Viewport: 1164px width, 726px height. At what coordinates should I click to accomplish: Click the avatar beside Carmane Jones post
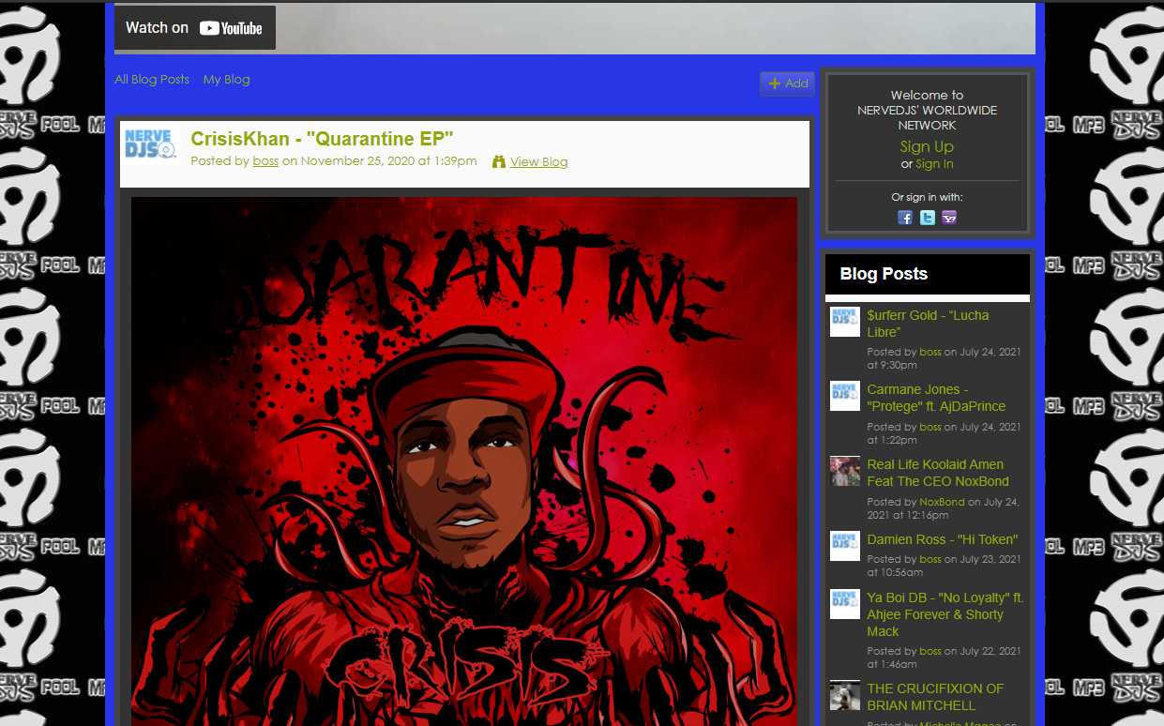(x=844, y=396)
